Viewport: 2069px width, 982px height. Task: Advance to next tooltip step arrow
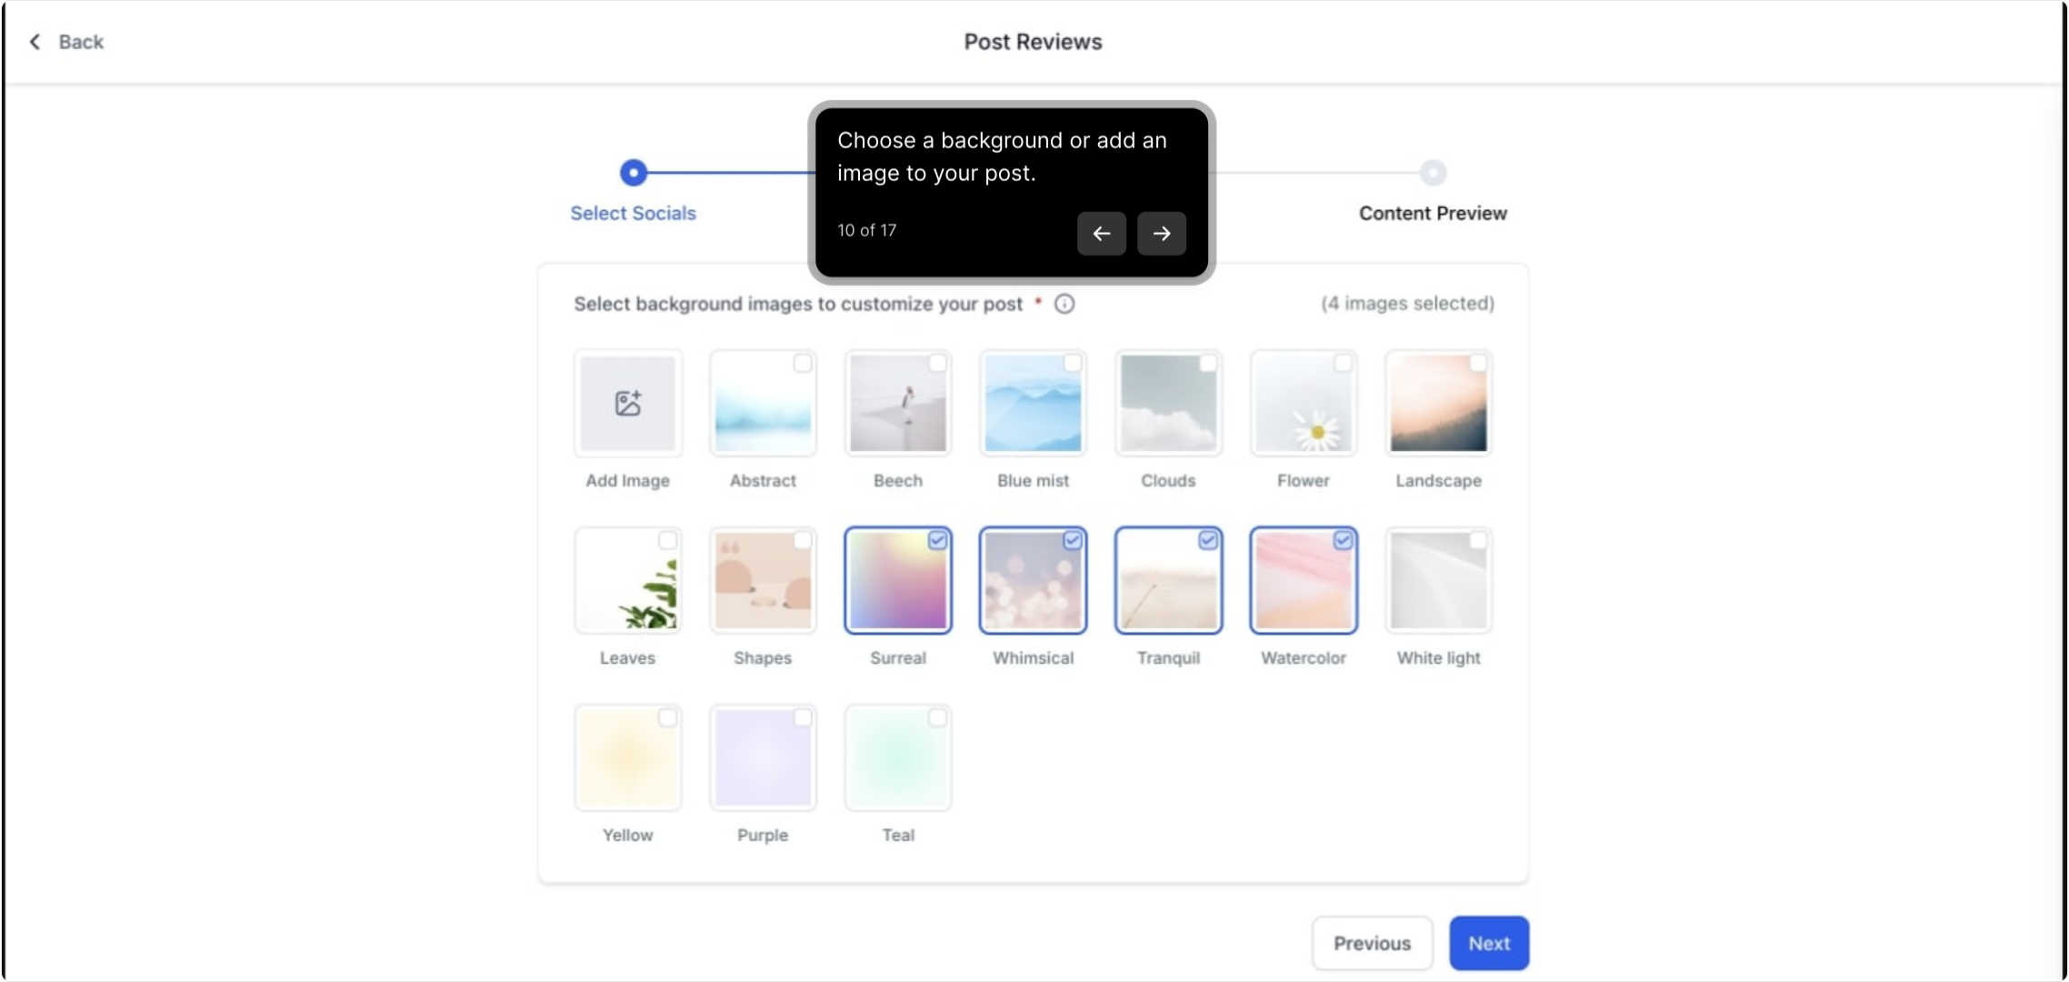point(1162,234)
